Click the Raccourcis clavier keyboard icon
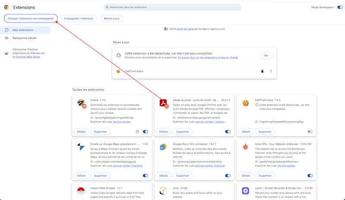This screenshot has width=345, height=200. tap(6, 38)
